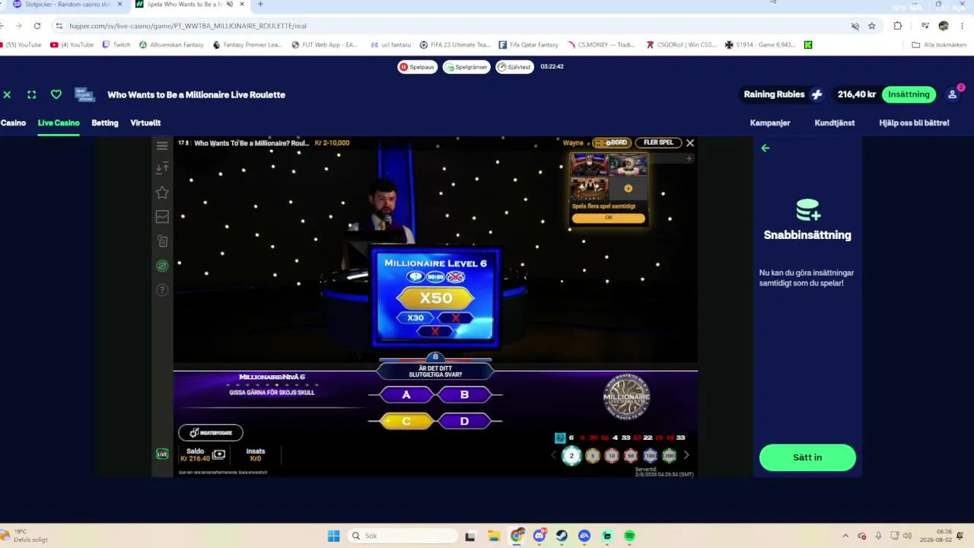
Task: Open Spelgränser limits button
Action: click(x=466, y=67)
